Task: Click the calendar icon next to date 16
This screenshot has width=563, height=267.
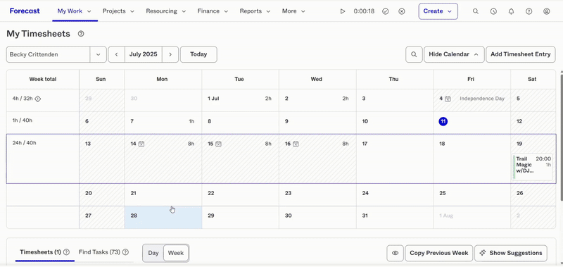Action: tap(296, 144)
